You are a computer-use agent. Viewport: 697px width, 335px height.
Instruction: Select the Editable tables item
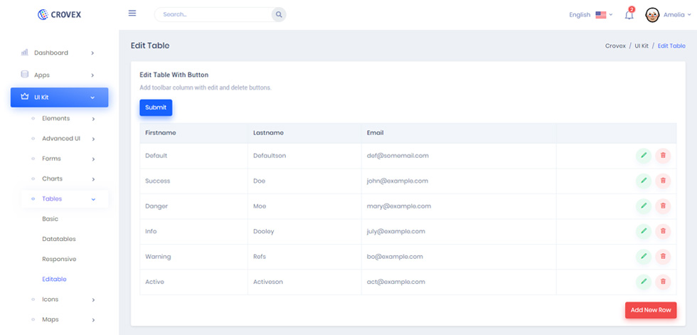[54, 279]
